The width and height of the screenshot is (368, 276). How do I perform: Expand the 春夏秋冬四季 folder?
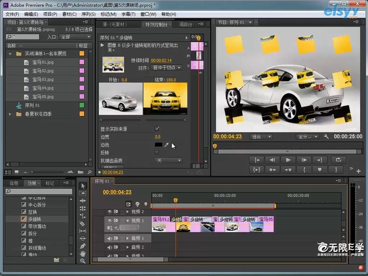click(x=10, y=114)
